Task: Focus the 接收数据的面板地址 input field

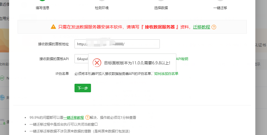Action: (117, 44)
